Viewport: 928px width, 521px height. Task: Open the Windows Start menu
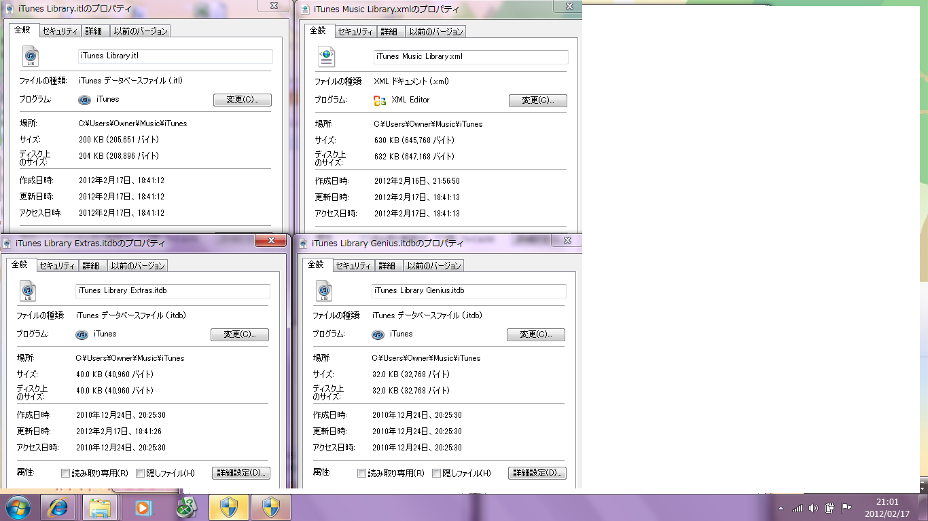(x=18, y=507)
